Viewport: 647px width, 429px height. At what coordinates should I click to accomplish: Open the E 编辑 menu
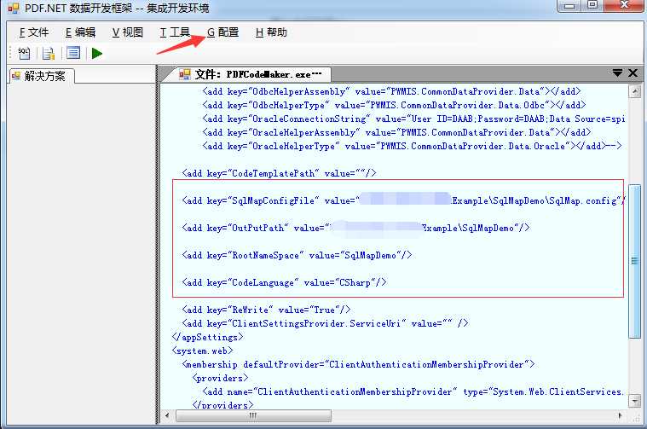coord(80,32)
